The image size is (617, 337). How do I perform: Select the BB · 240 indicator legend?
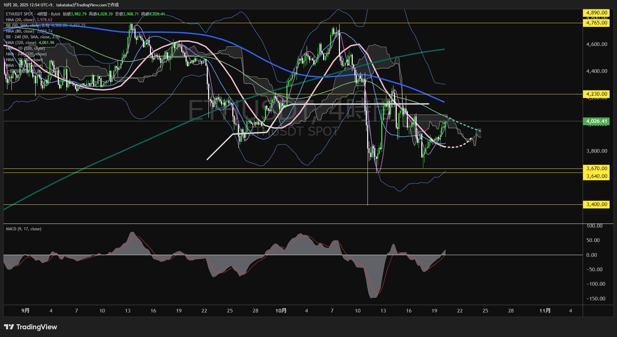[32, 37]
